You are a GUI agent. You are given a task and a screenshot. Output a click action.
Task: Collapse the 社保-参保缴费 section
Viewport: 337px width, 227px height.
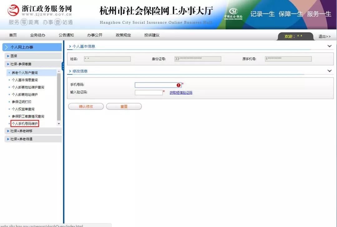tap(33, 64)
